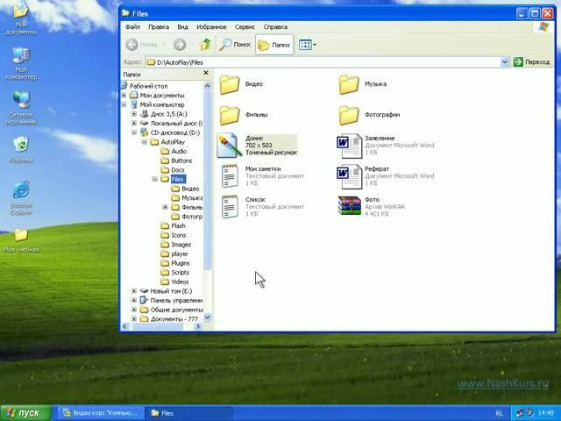The image size is (561, 421).
Task: Open the Поиск search tool
Action: coord(235,44)
